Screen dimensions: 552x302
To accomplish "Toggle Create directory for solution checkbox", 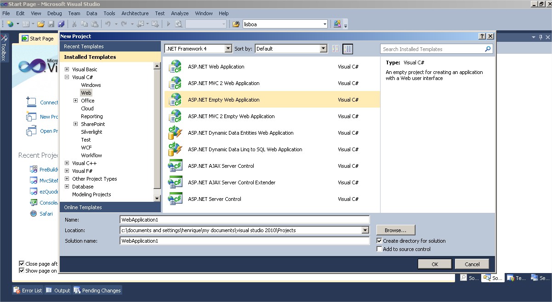I will (x=379, y=240).
